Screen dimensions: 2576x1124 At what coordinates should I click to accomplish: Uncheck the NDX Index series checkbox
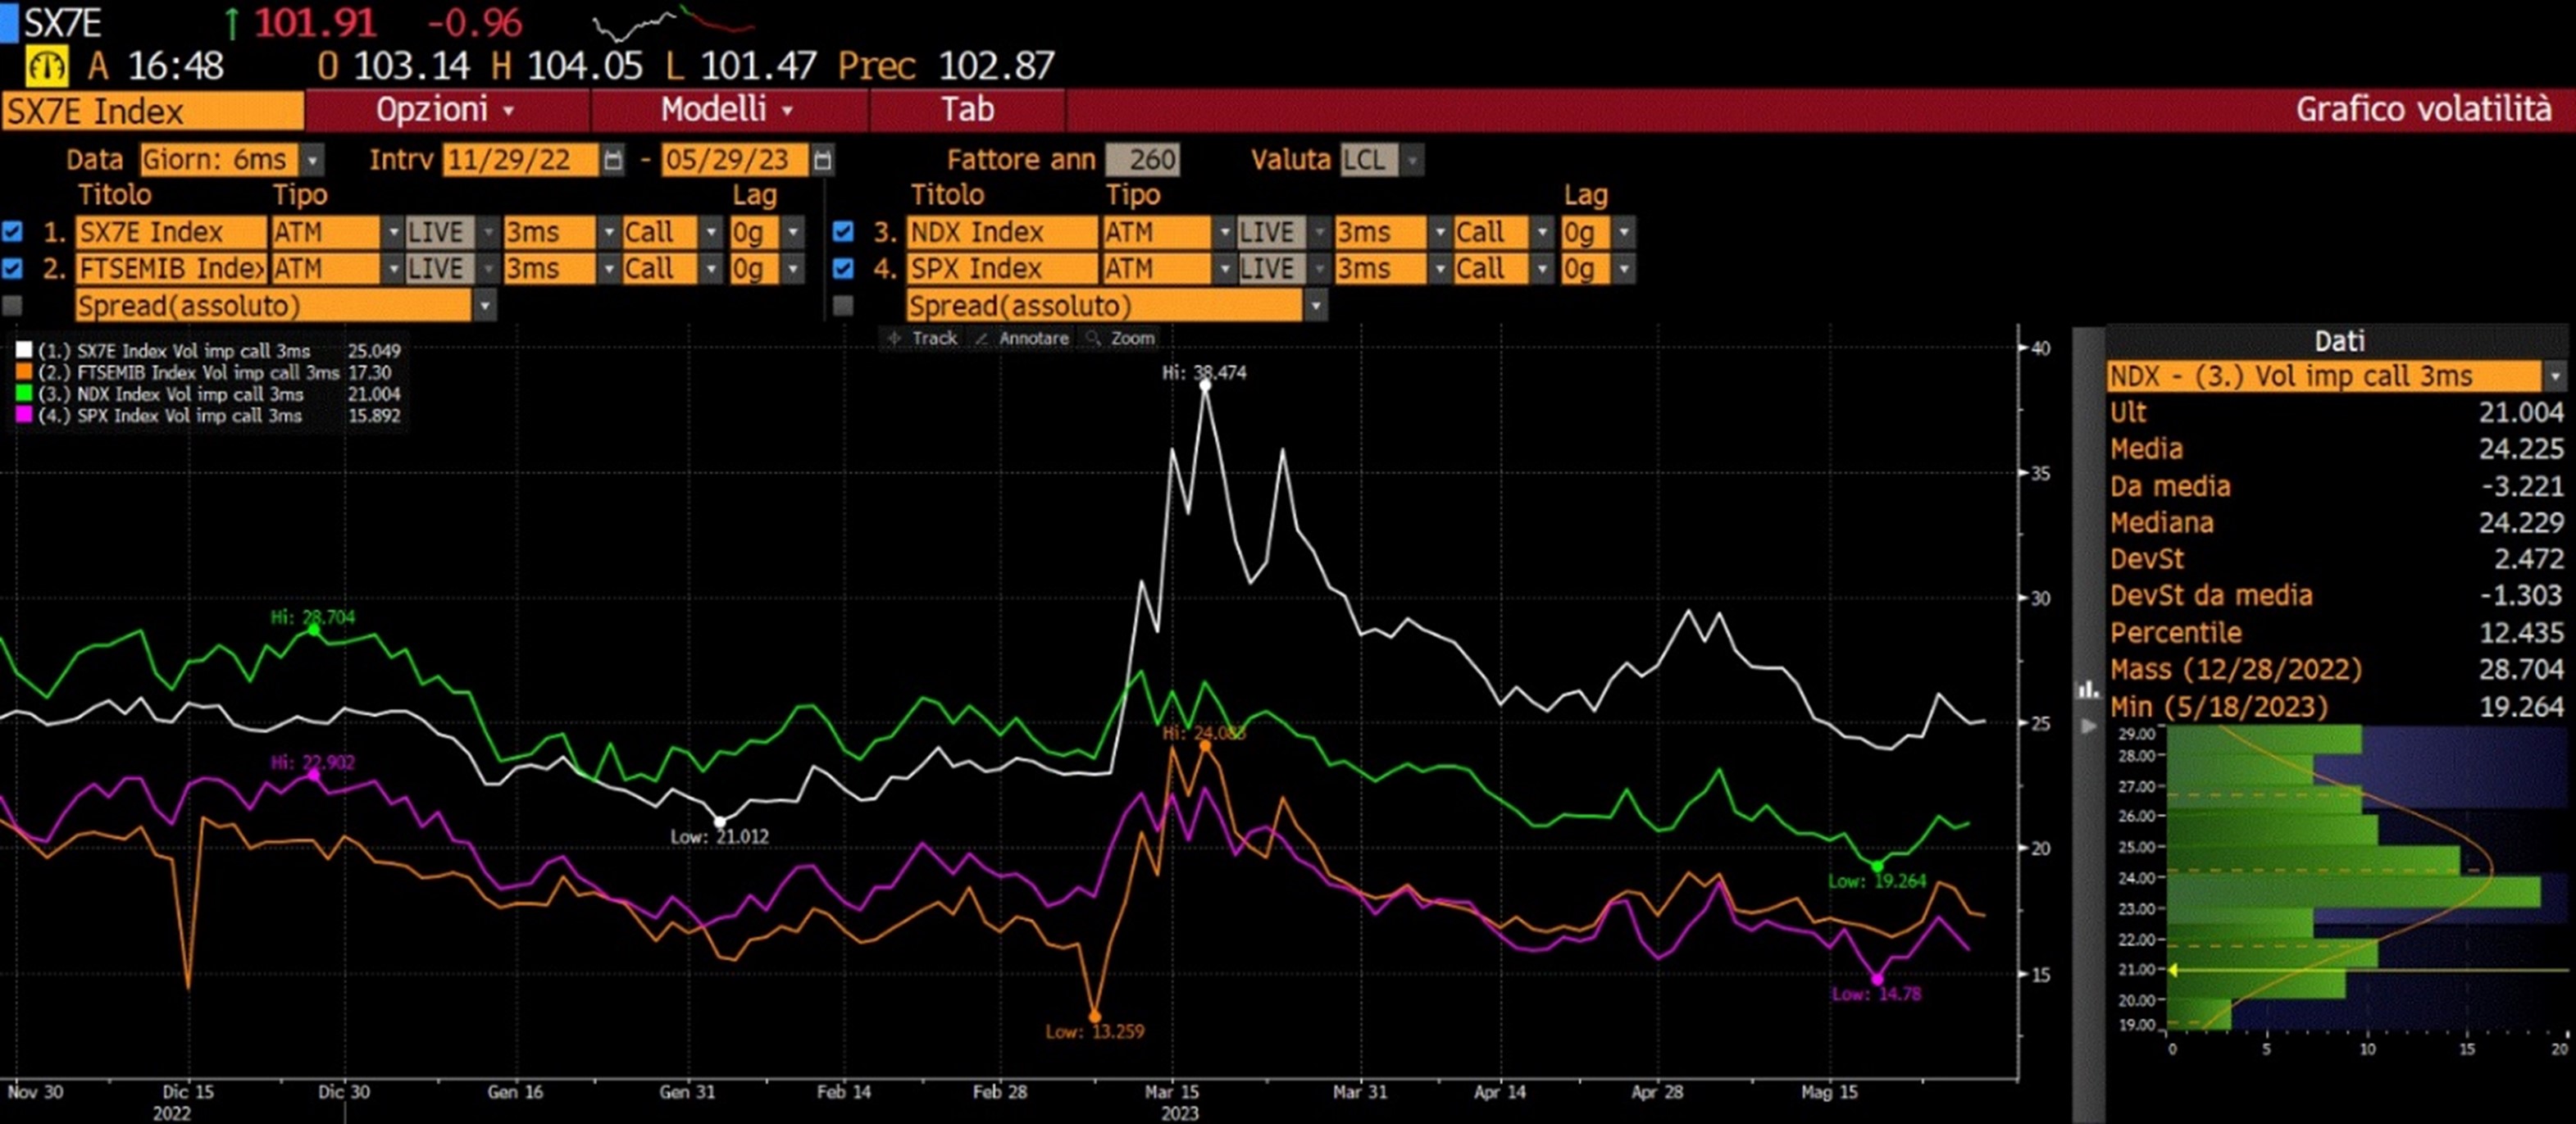[x=843, y=232]
